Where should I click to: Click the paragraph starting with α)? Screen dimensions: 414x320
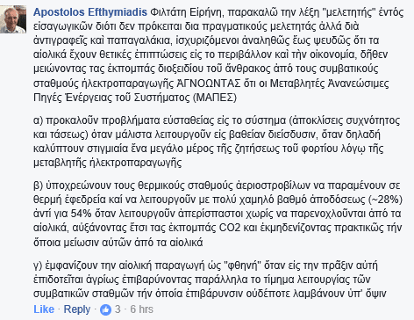click(217, 142)
